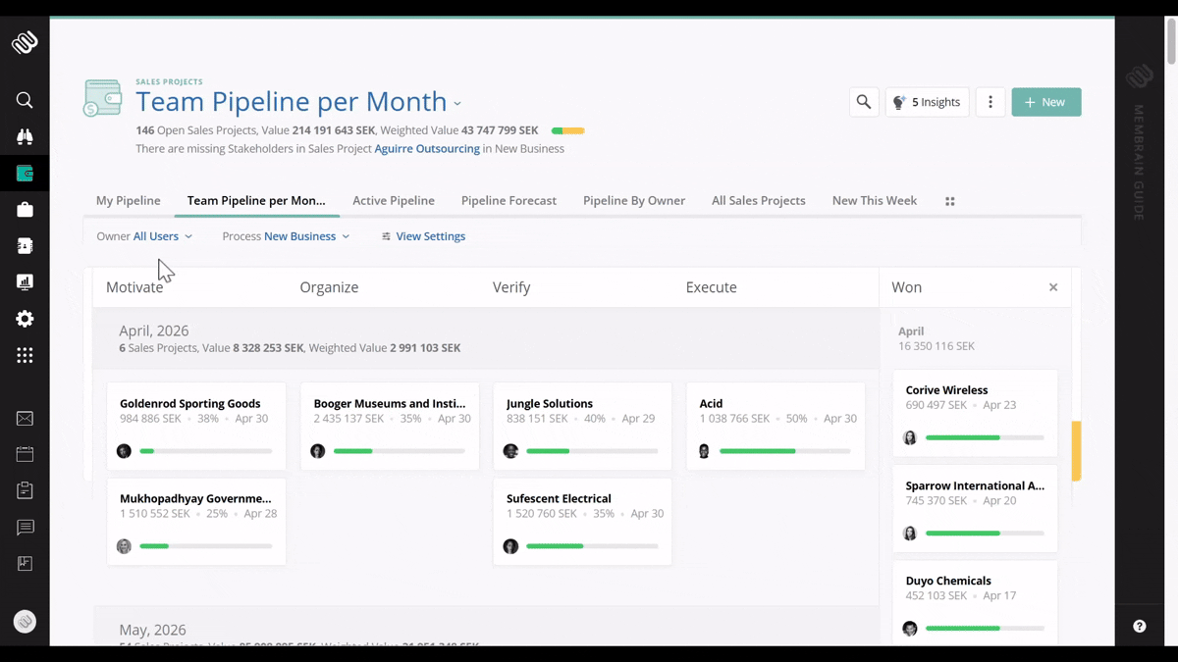Open the Owner All Users filter dropdown
The height and width of the screenshot is (662, 1178).
click(144, 236)
